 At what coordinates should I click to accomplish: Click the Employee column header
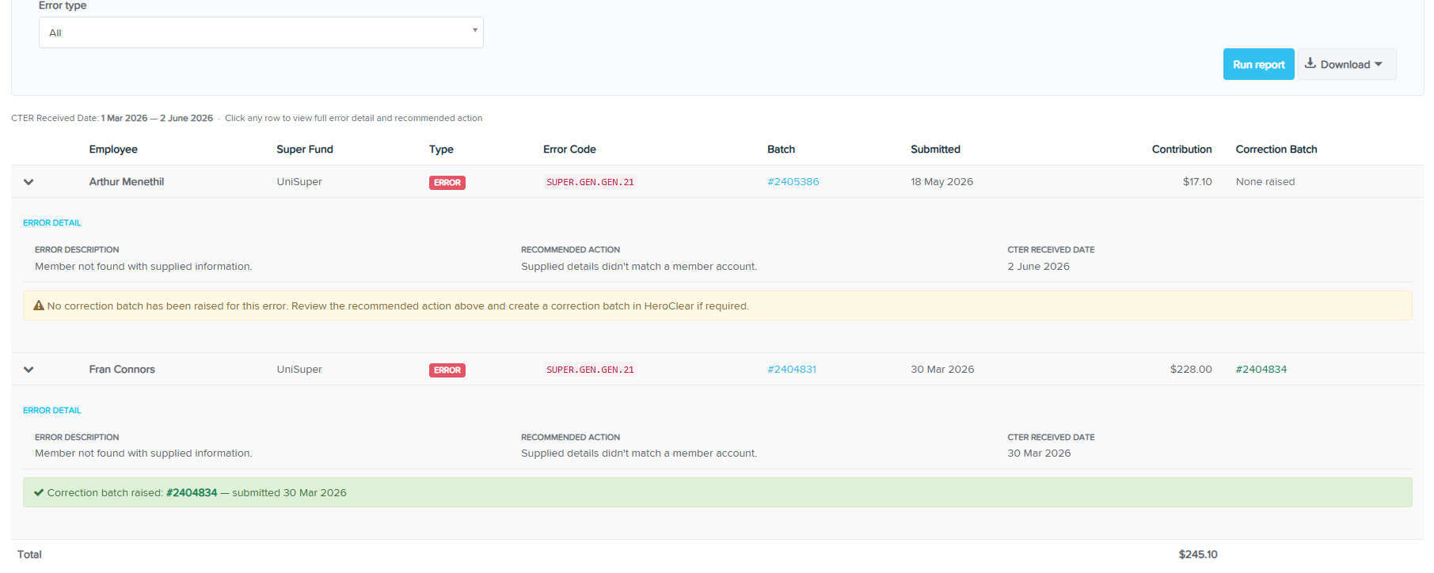tap(113, 150)
